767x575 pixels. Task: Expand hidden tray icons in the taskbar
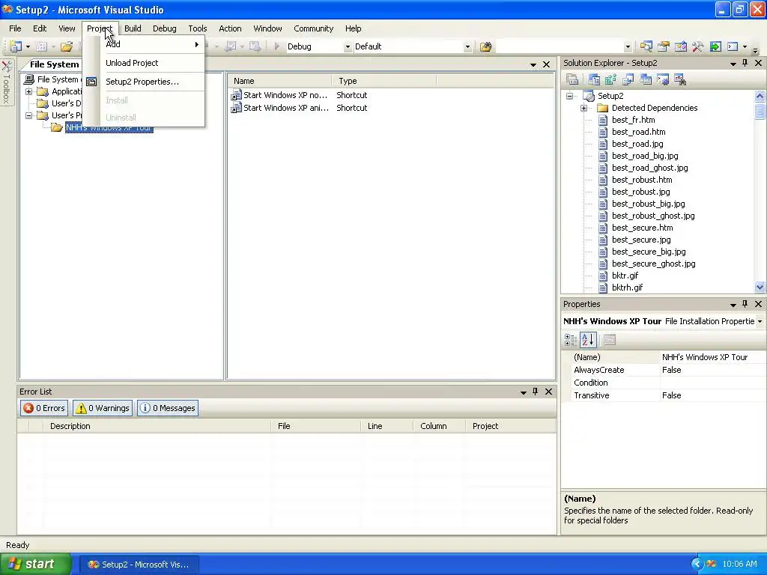pyautogui.click(x=697, y=565)
